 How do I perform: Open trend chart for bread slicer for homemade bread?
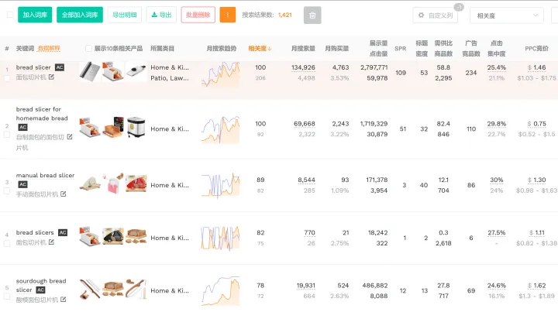pyautogui.click(x=221, y=130)
